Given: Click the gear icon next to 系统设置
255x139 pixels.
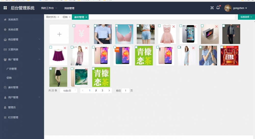Looking at the screenshot, I should click(5, 29).
